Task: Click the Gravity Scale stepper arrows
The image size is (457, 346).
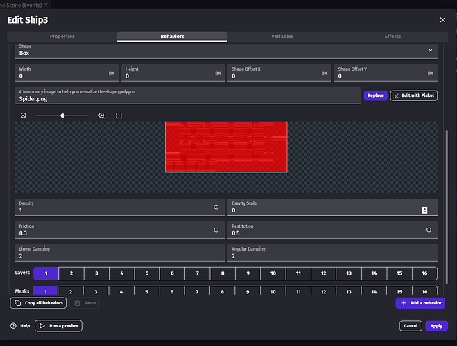Action: point(424,210)
